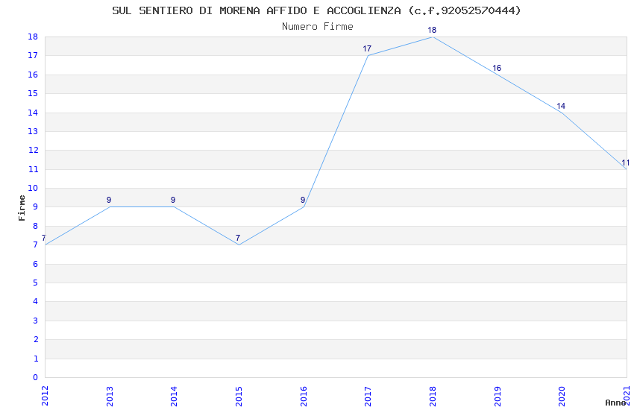Select the 2013 year tick label
Image resolution: width=634 pixels, height=410 pixels.
point(110,396)
